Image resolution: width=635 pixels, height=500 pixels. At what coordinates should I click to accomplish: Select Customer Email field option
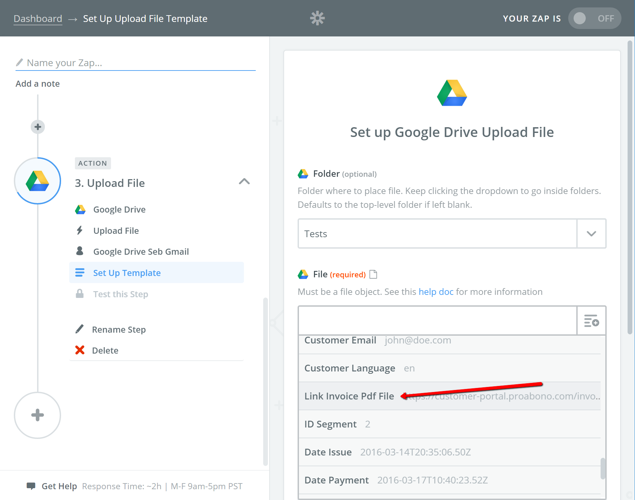(449, 344)
